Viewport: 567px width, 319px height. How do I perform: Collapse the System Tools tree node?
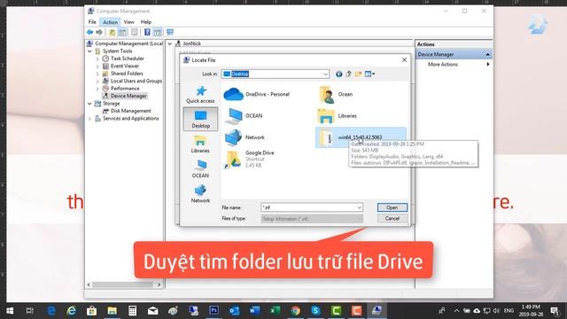click(x=89, y=51)
